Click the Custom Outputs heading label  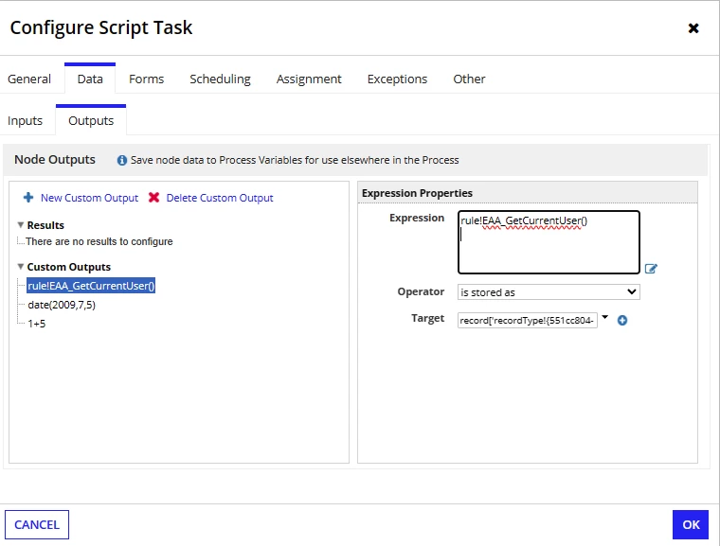(69, 267)
